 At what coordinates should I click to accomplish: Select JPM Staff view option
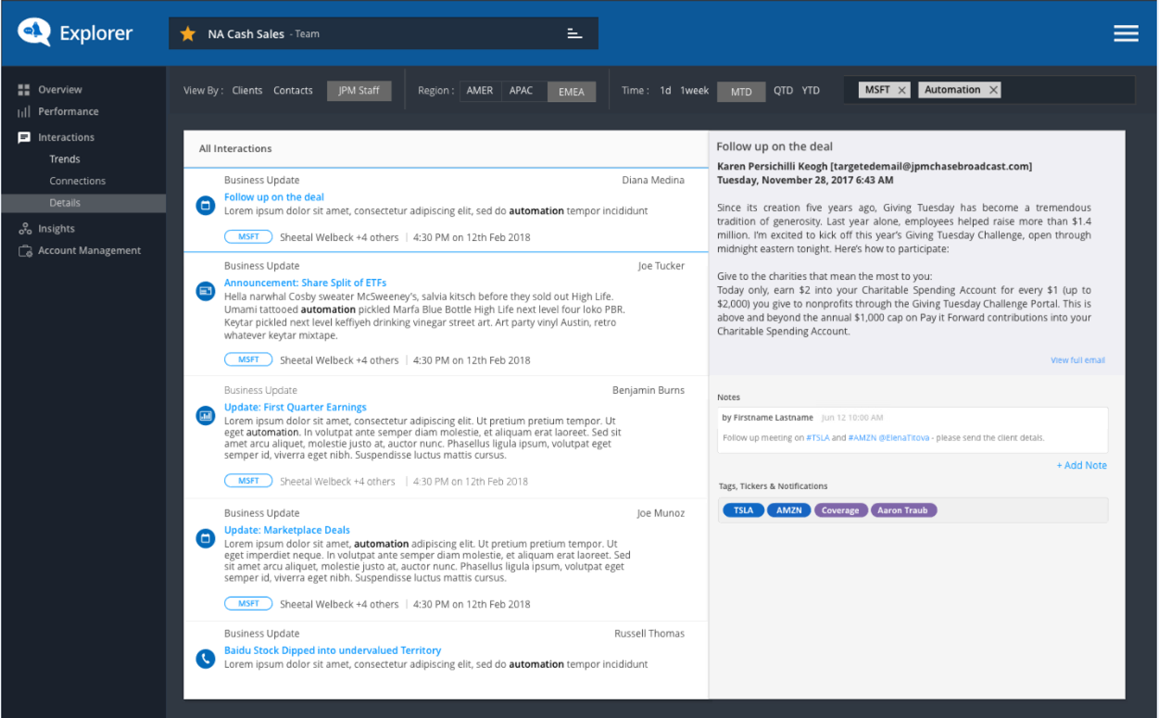[x=359, y=91]
